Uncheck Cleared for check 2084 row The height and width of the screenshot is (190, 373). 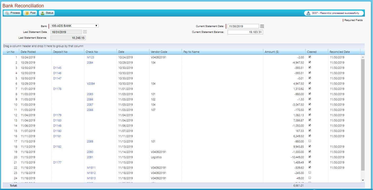[310, 62]
